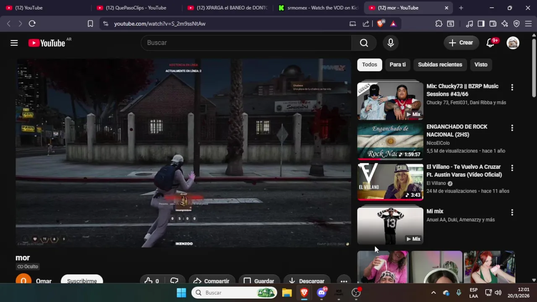537x302 pixels.
Task: Dislike the video with thumbs down
Action: pyautogui.click(x=174, y=280)
